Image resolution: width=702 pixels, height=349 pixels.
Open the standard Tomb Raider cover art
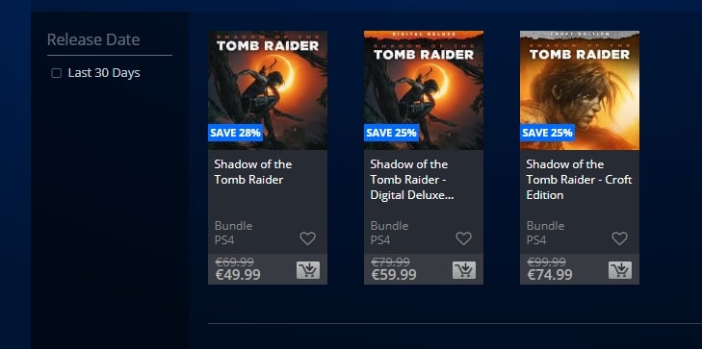268,90
